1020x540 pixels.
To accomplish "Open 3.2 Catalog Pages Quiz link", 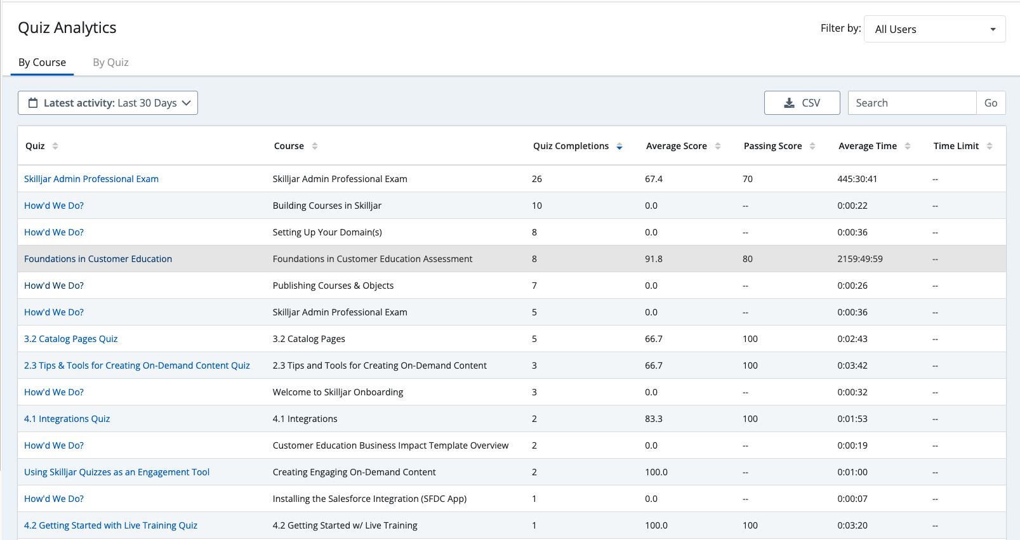I will pos(70,339).
